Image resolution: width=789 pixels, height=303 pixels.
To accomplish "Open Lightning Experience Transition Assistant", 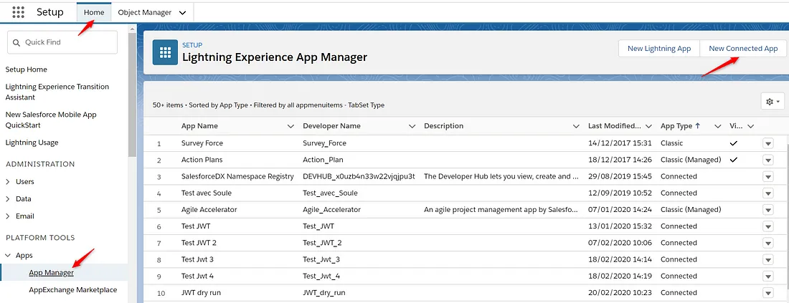I will 57,92.
